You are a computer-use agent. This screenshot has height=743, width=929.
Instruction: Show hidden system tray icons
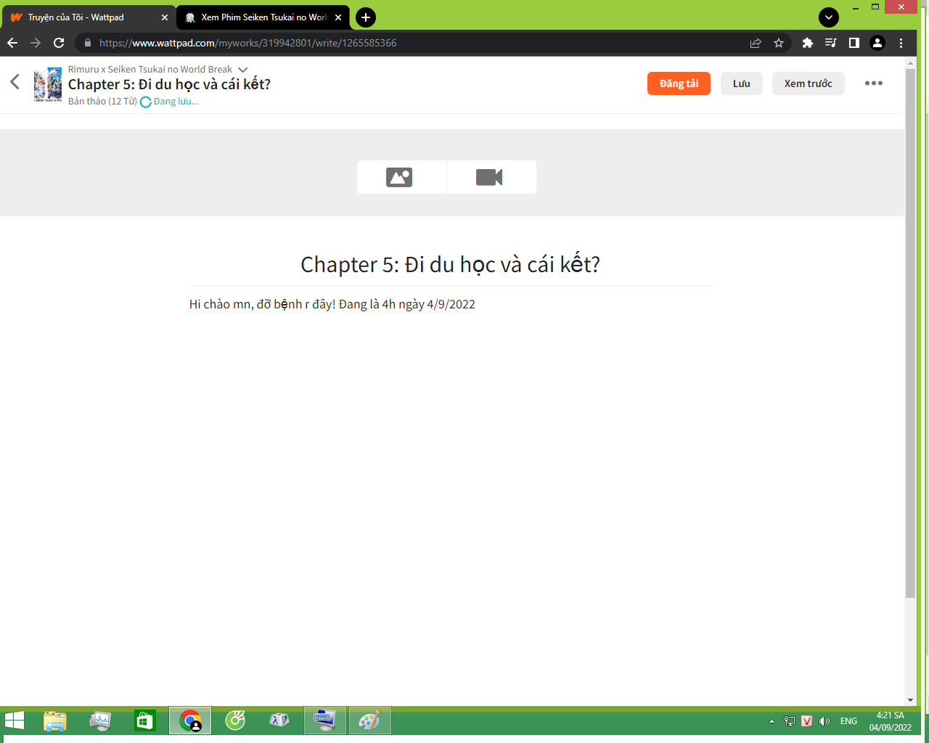click(772, 721)
